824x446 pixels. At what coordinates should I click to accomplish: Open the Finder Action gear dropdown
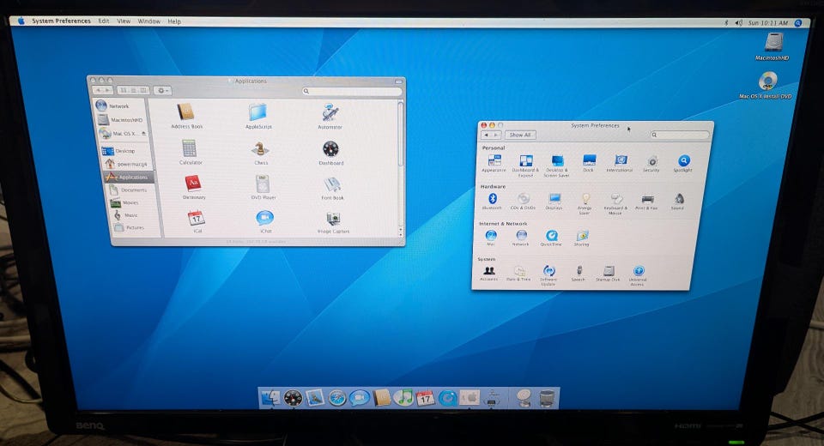pyautogui.click(x=162, y=90)
